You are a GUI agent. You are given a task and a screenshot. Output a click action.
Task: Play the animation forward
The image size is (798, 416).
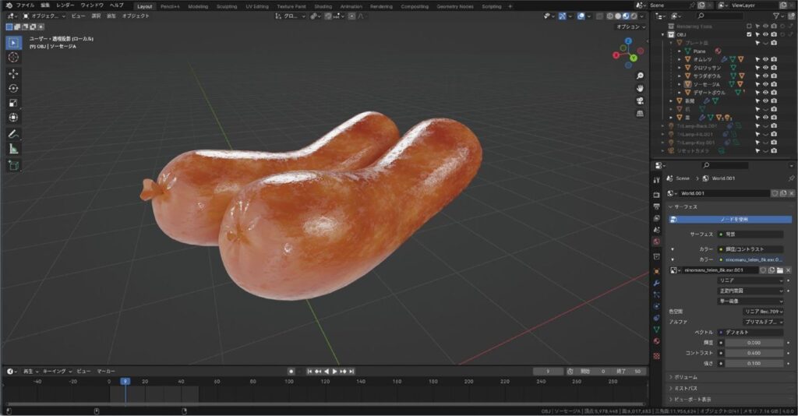coord(334,372)
